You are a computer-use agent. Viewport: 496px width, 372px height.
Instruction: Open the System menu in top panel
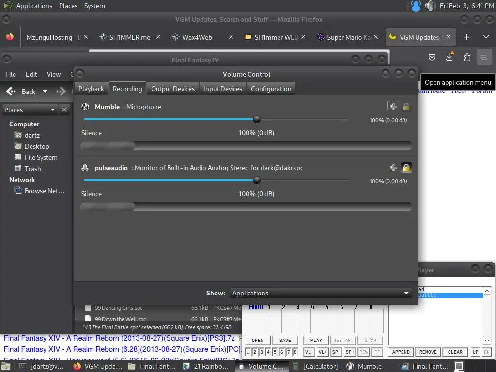(94, 6)
